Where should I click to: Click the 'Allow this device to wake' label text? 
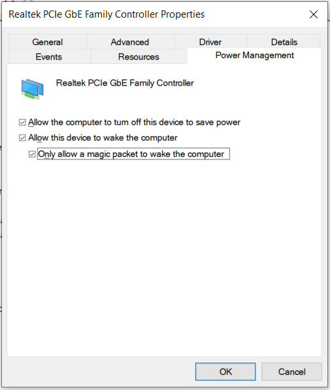tap(103, 138)
